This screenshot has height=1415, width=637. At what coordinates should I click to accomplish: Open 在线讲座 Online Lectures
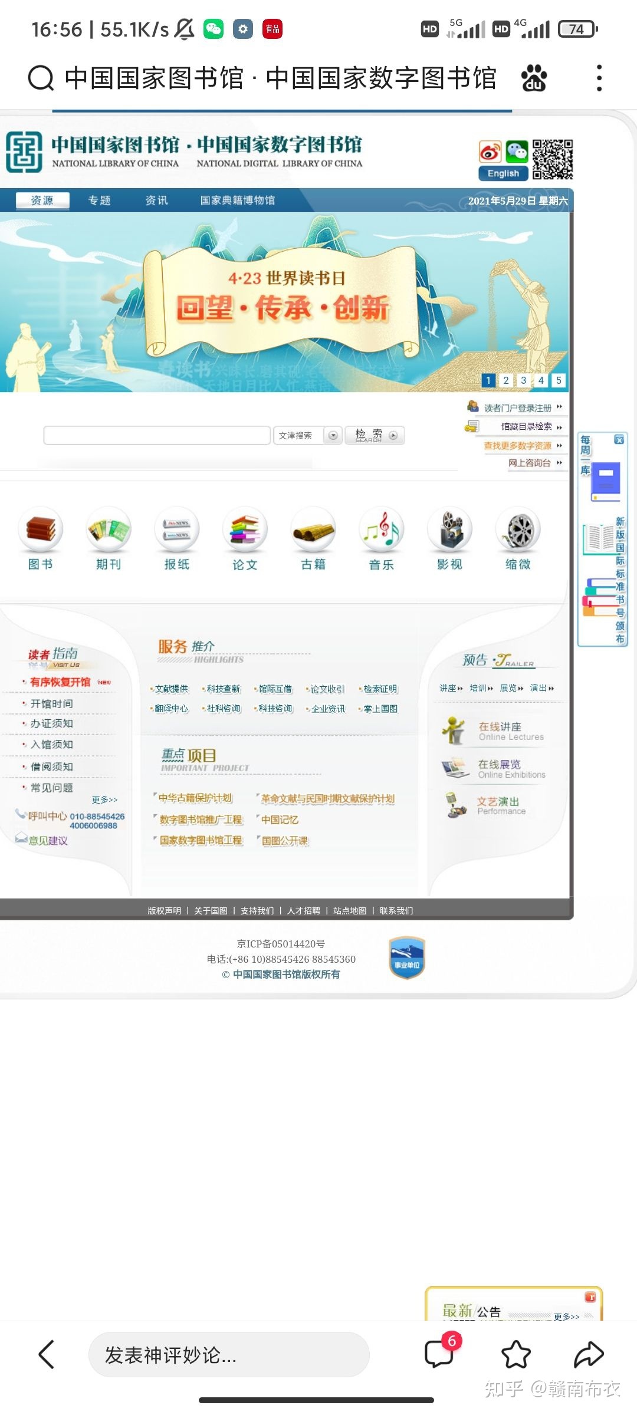click(x=494, y=731)
